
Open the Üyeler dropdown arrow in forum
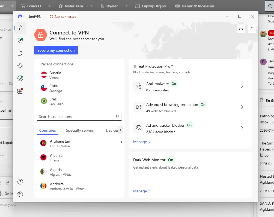click(x=126, y=6)
